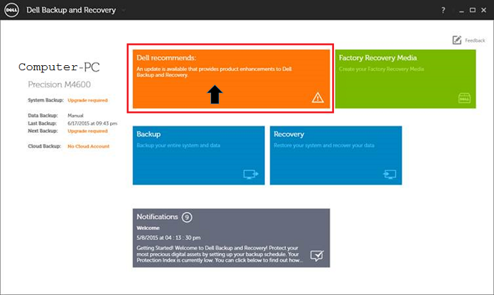Image resolution: width=494 pixels, height=295 pixels.
Task: Click the recovery monitor arrow icon
Action: coord(388,173)
